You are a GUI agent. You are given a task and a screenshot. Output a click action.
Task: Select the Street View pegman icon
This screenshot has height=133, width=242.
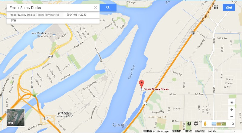click(x=205, y=124)
